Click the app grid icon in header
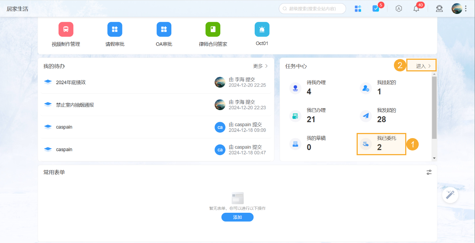Viewport: 475px width, 243px height. 358,9
